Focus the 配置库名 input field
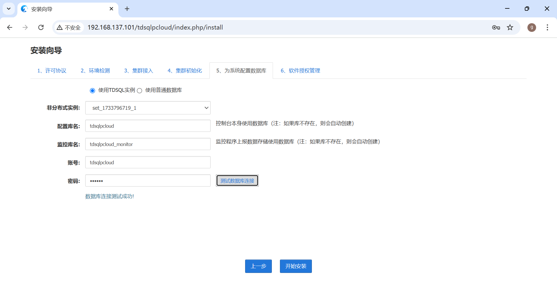The image size is (557, 292). [x=148, y=126]
